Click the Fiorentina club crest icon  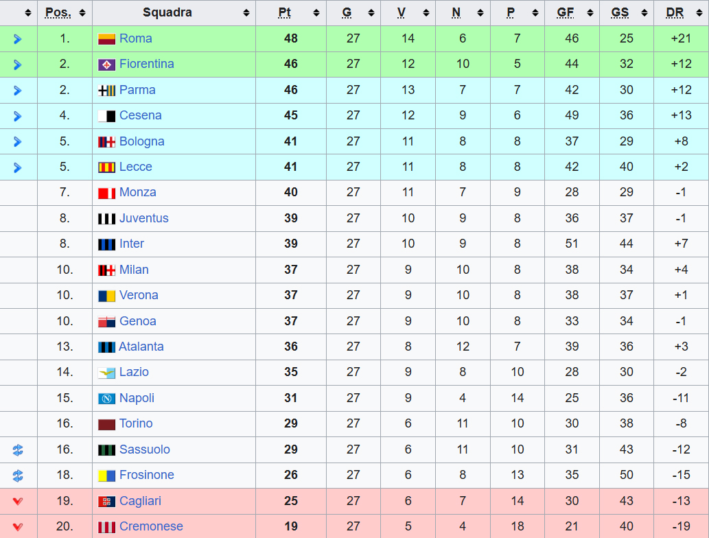[106, 65]
